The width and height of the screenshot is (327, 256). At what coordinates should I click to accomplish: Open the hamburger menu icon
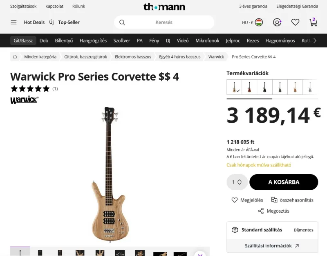pos(14,22)
